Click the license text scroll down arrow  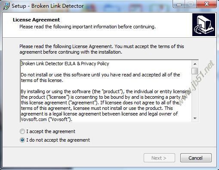point(195,118)
